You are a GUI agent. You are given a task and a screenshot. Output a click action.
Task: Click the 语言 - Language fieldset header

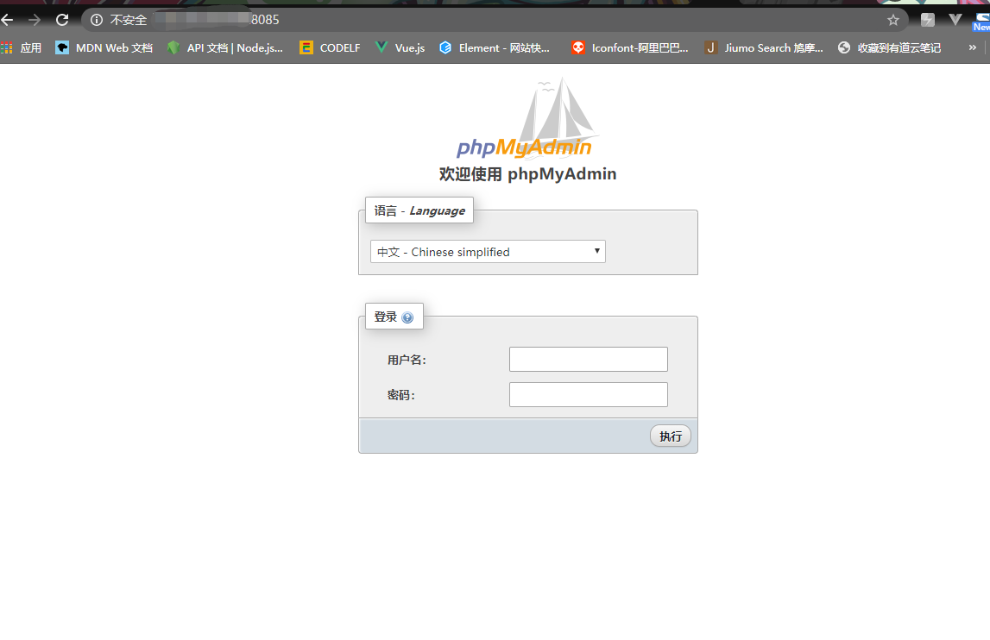pyautogui.click(x=419, y=210)
